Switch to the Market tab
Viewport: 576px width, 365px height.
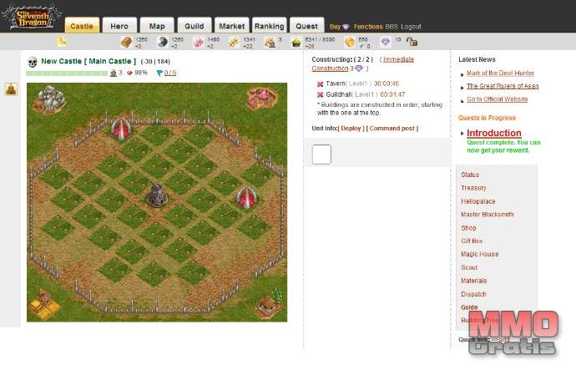point(231,26)
